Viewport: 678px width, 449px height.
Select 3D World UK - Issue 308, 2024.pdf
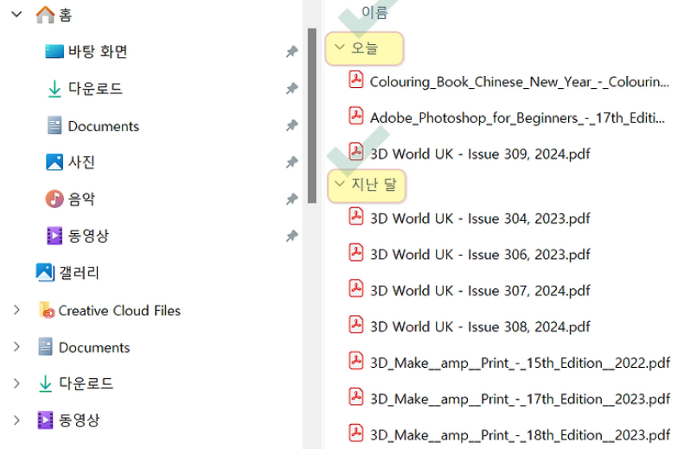[x=480, y=326]
